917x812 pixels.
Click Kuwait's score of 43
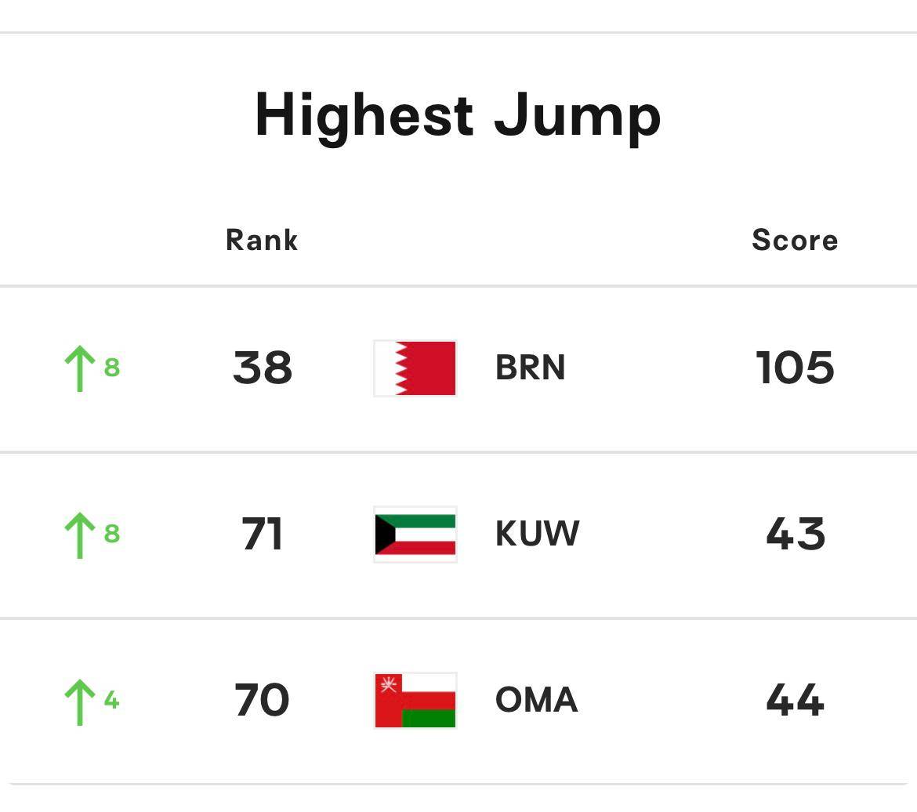tap(795, 535)
